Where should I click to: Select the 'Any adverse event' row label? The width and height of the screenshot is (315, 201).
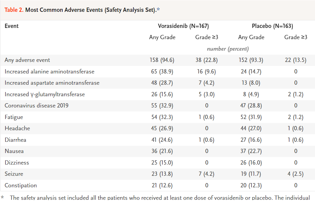click(x=27, y=60)
